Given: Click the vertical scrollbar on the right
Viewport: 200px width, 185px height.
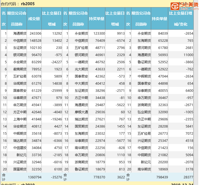Looking at the screenshot, I should coord(196,93).
